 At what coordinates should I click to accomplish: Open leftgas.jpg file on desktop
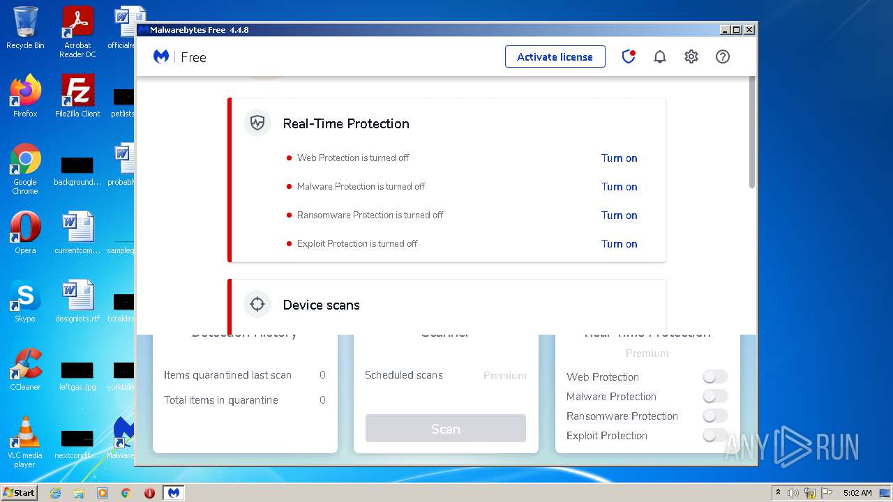[x=77, y=376]
